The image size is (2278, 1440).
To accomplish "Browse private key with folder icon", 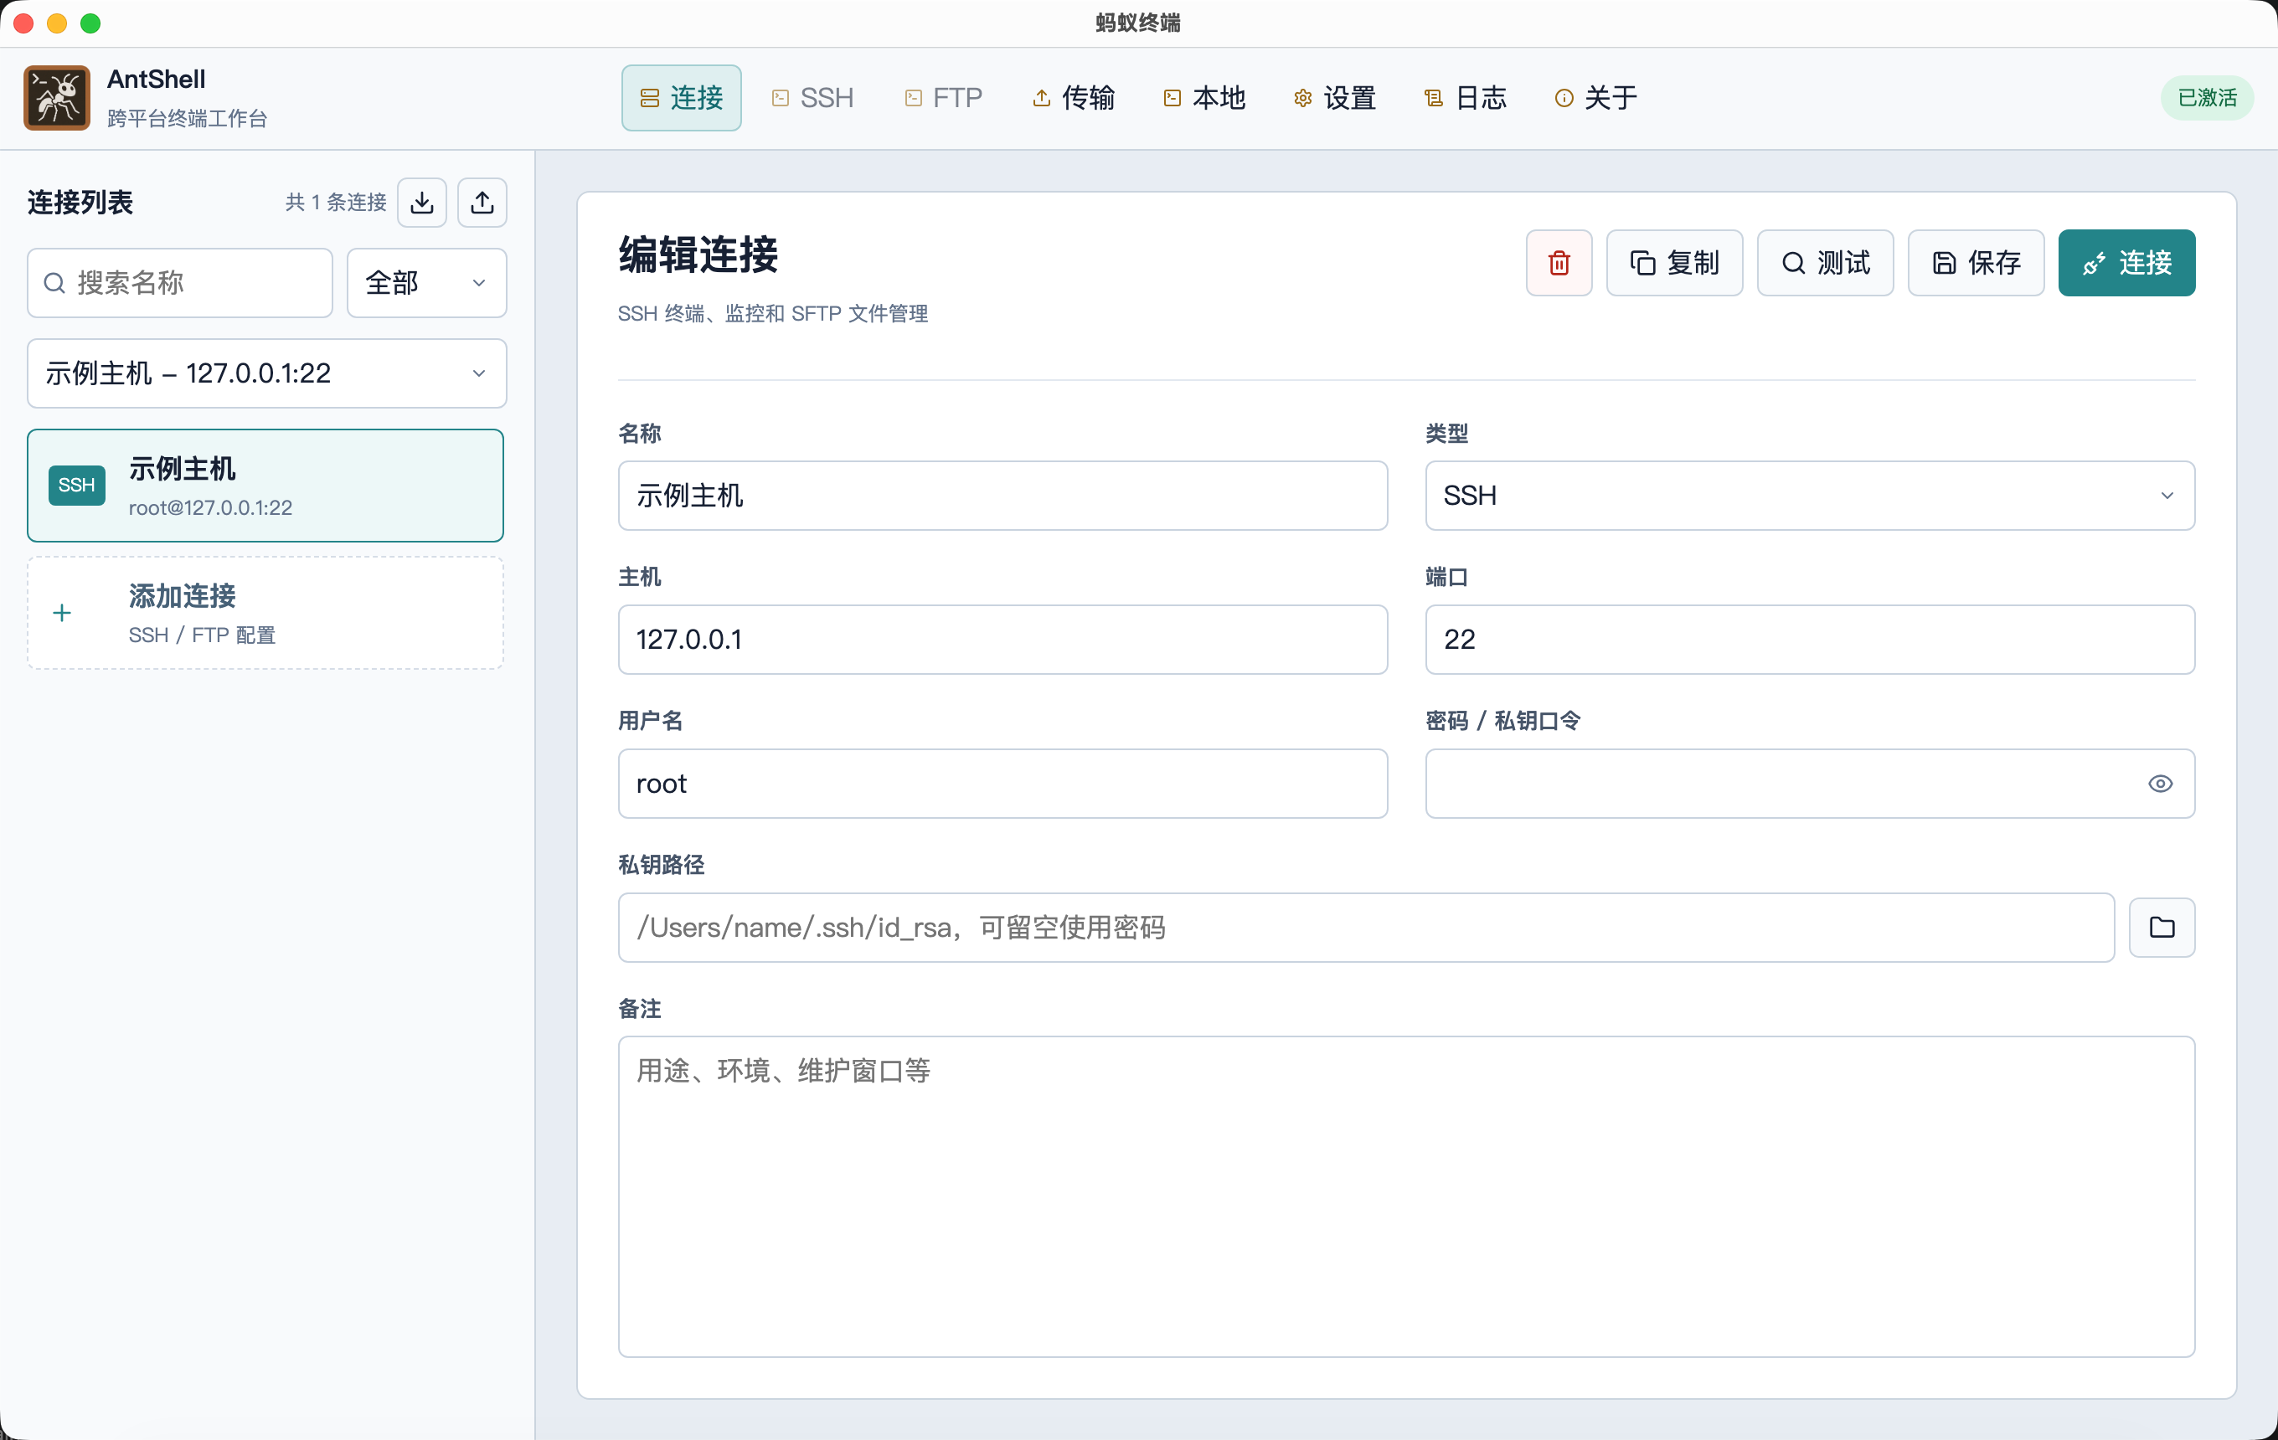I will [x=2162, y=928].
